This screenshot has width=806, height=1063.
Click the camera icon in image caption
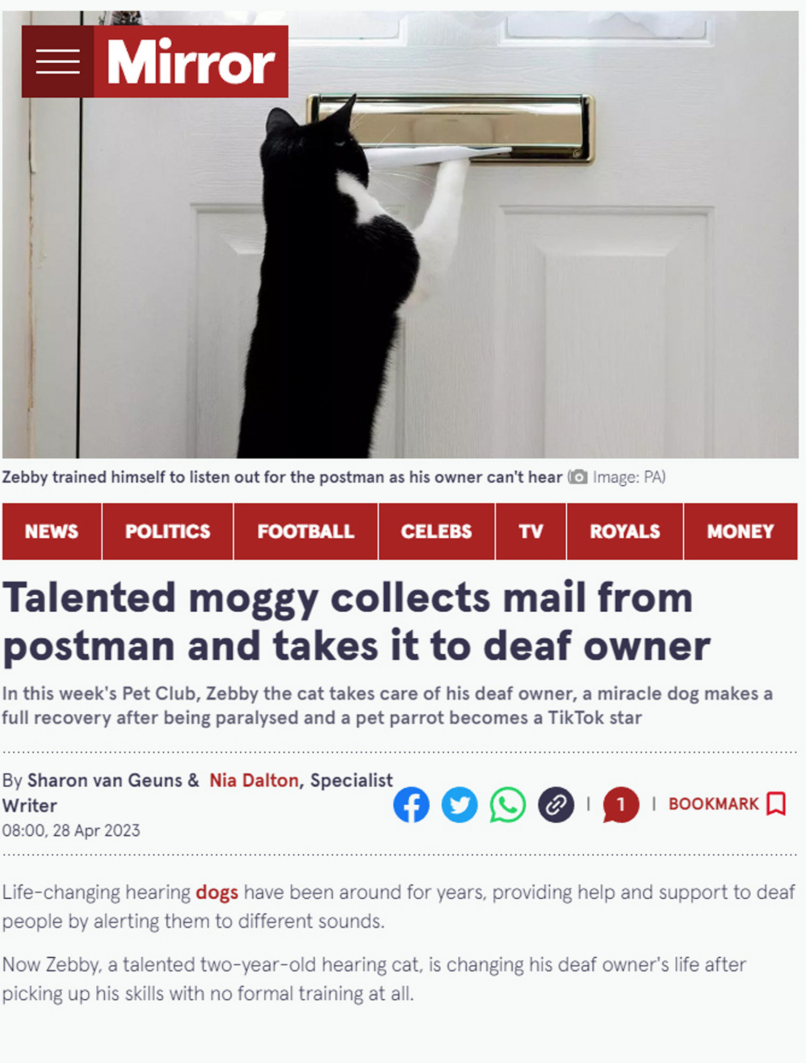[578, 477]
